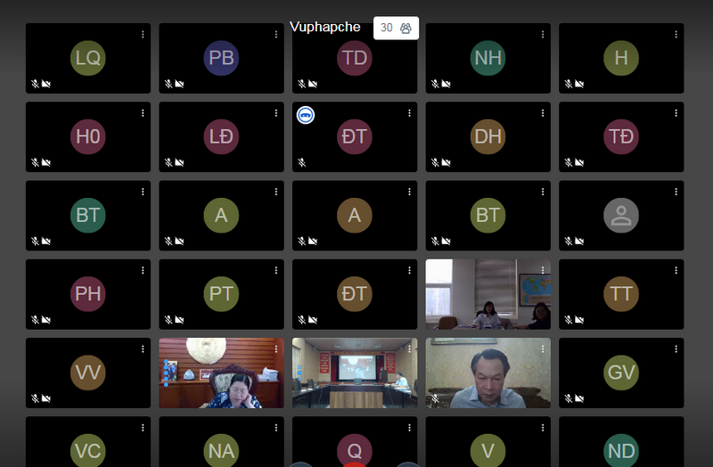Open the options menu on the VV tile
The height and width of the screenshot is (467, 713).
pos(143,348)
